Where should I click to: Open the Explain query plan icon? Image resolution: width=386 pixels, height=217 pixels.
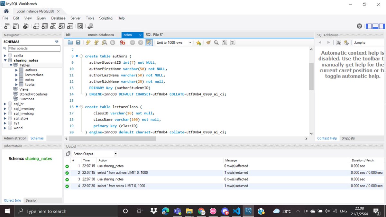pos(105,42)
